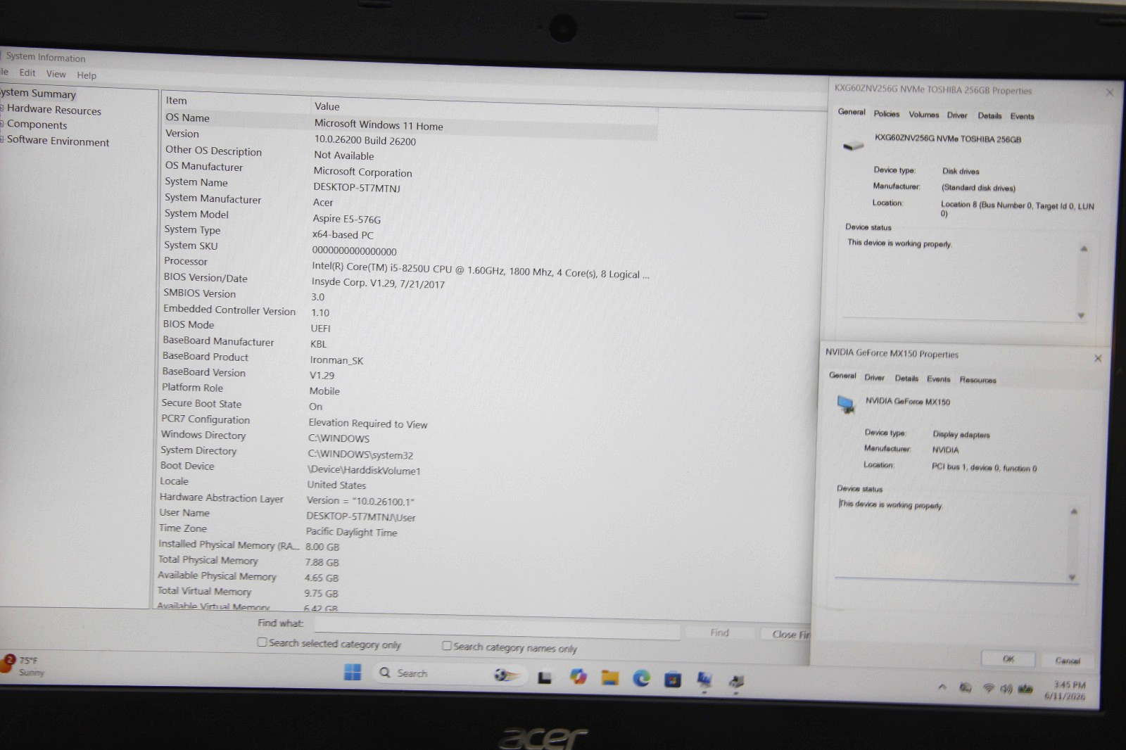Click up arrow of Toshiba device status scrollbar
The image size is (1126, 750).
(x=1084, y=248)
